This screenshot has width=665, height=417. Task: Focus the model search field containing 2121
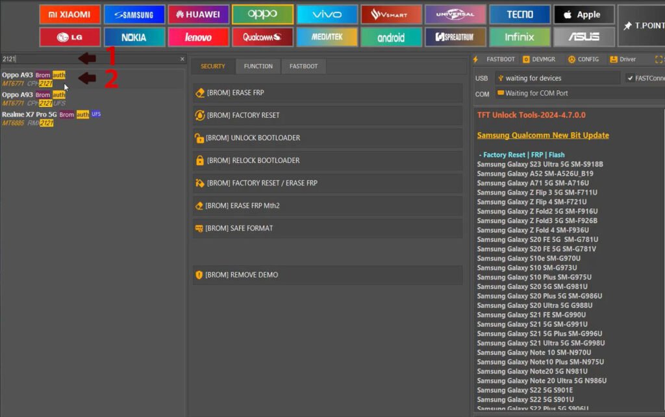pyautogui.click(x=89, y=59)
